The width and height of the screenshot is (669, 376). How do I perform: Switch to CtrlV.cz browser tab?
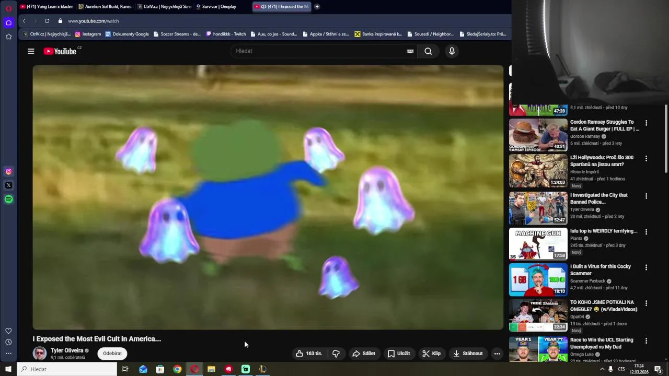click(164, 7)
